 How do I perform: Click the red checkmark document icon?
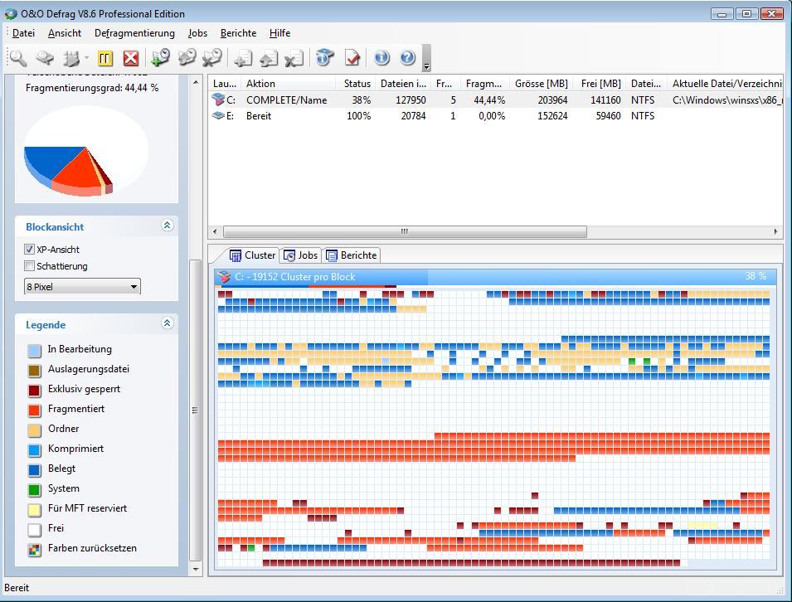coord(352,58)
